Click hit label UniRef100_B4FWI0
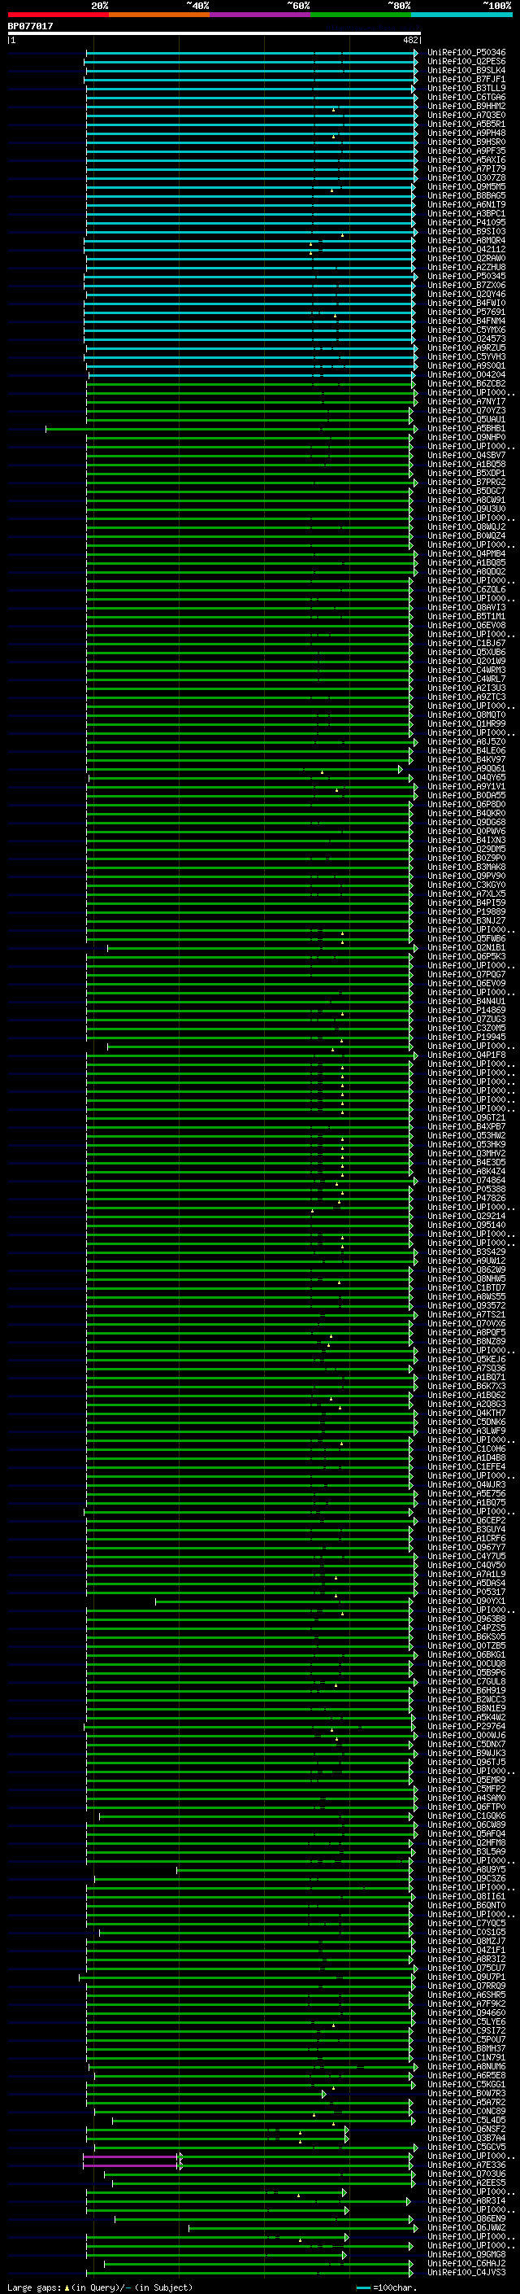 coord(466,303)
